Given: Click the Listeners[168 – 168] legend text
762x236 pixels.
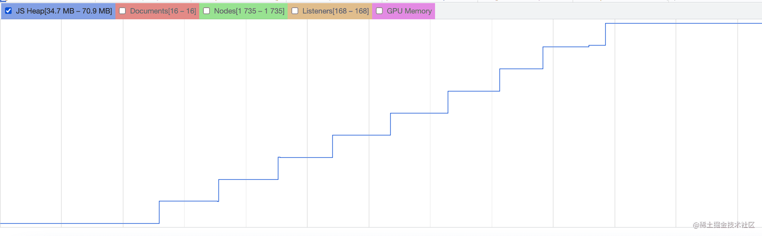Looking at the screenshot, I should pyautogui.click(x=335, y=11).
